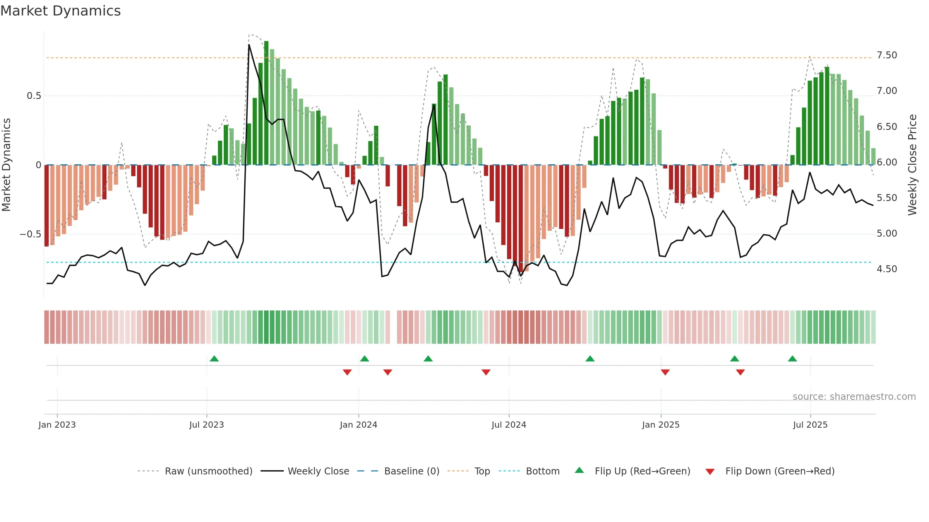Viewport: 929px width, 522px height.
Task: Click the −0.5 left axis tick
Action: click(x=30, y=234)
